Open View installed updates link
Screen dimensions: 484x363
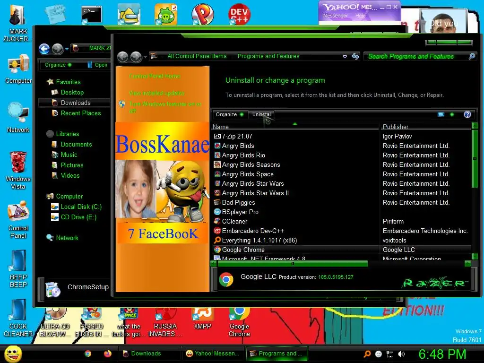click(156, 93)
